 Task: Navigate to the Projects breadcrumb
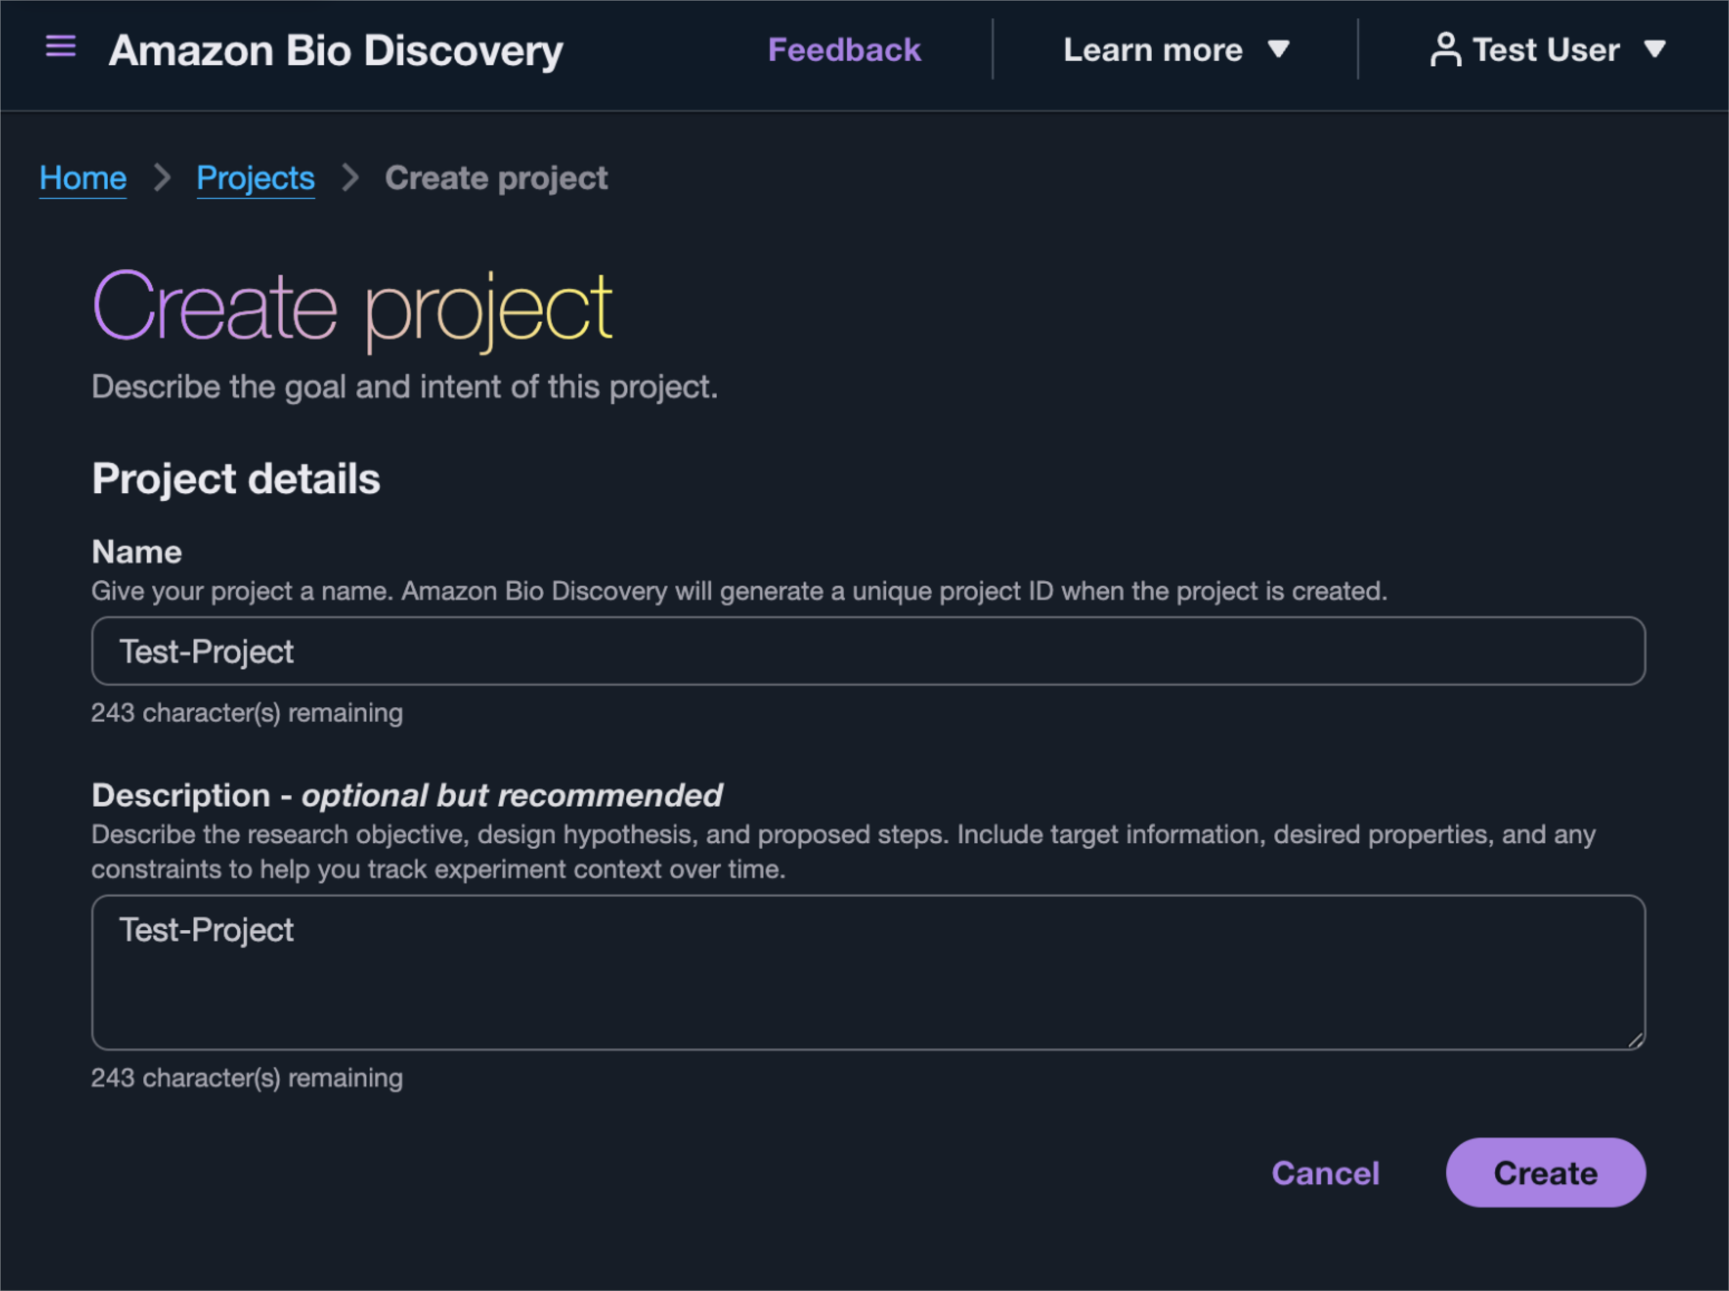255,179
